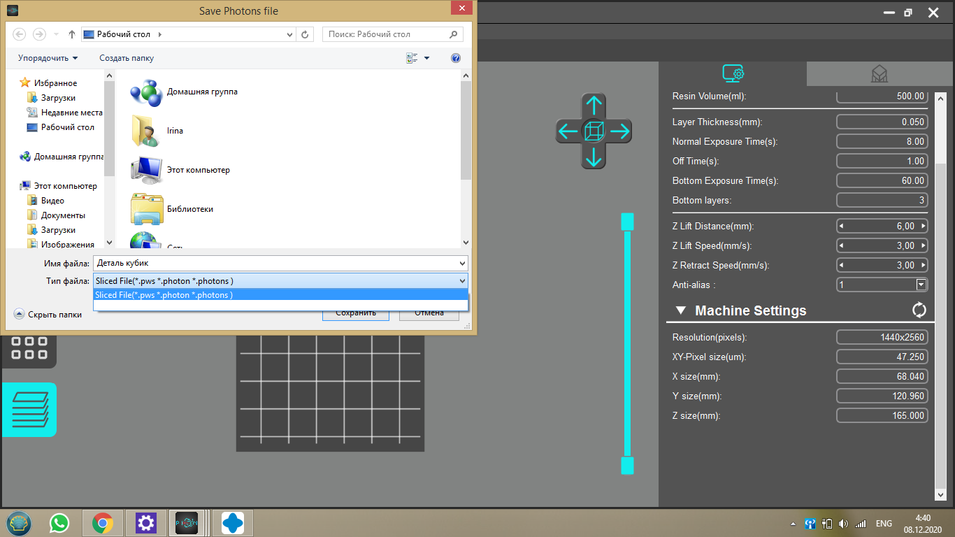Open WhatsApp from the taskbar
955x537 pixels.
point(59,522)
